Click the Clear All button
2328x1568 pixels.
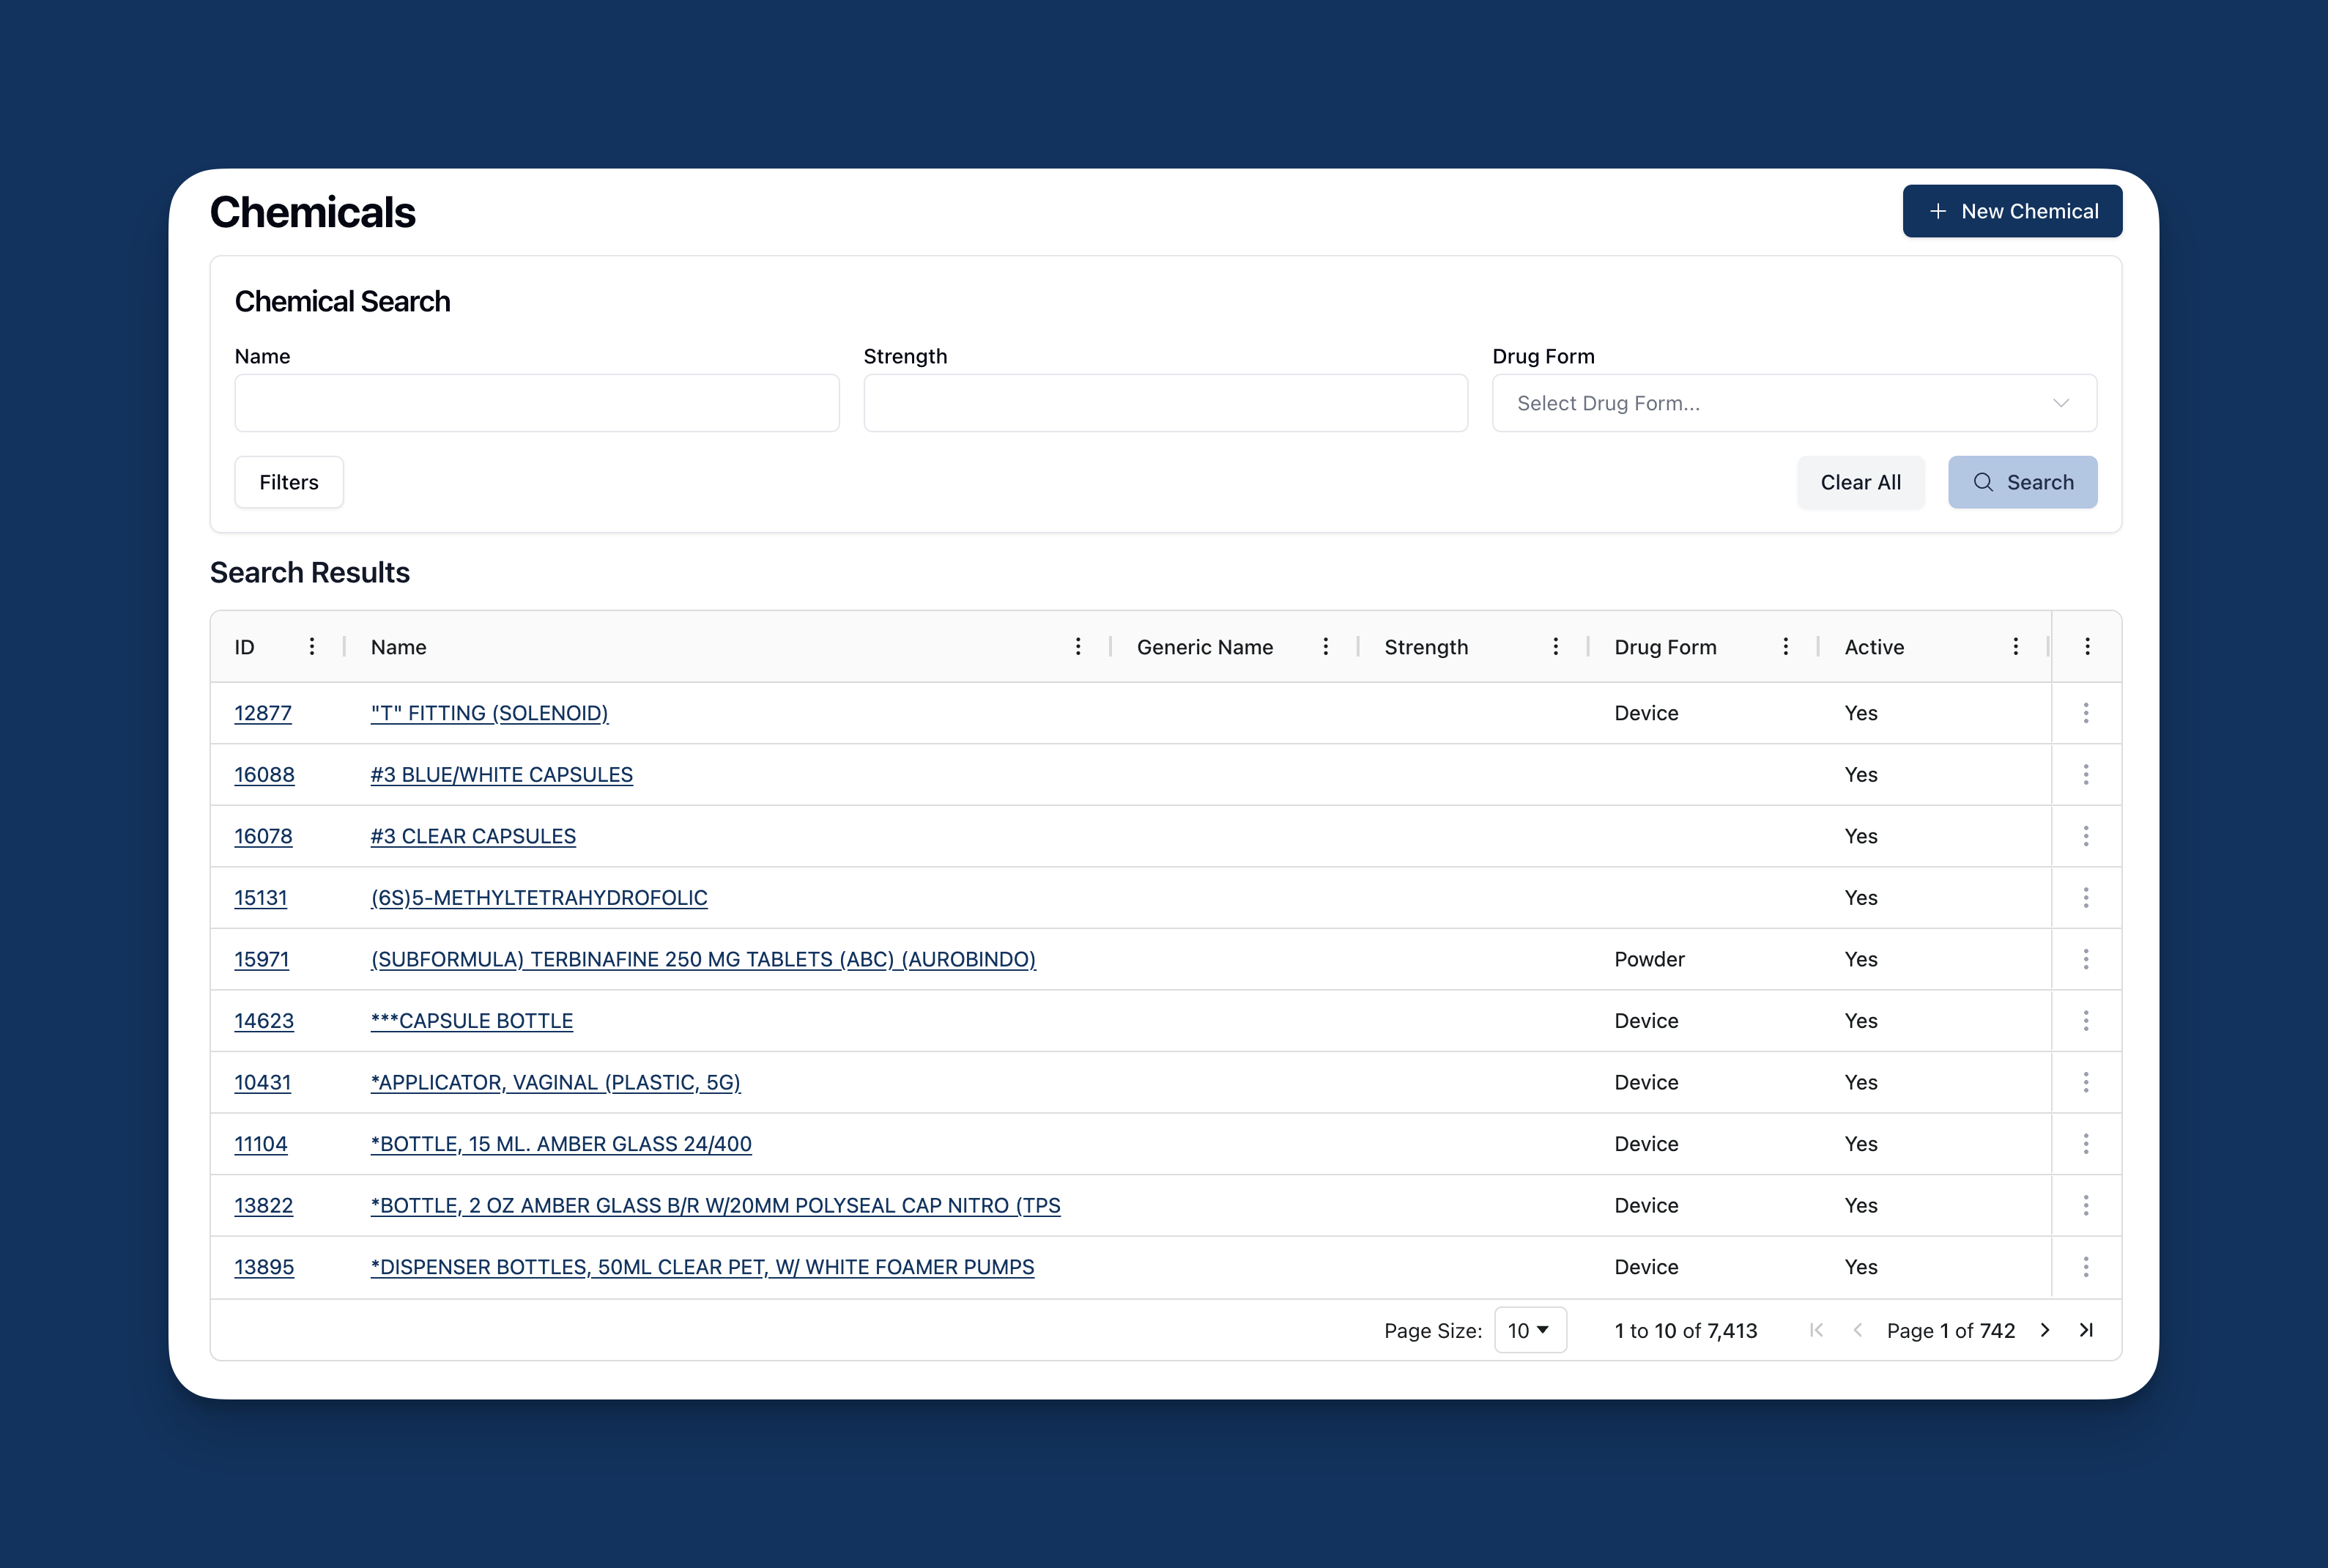(x=1860, y=482)
